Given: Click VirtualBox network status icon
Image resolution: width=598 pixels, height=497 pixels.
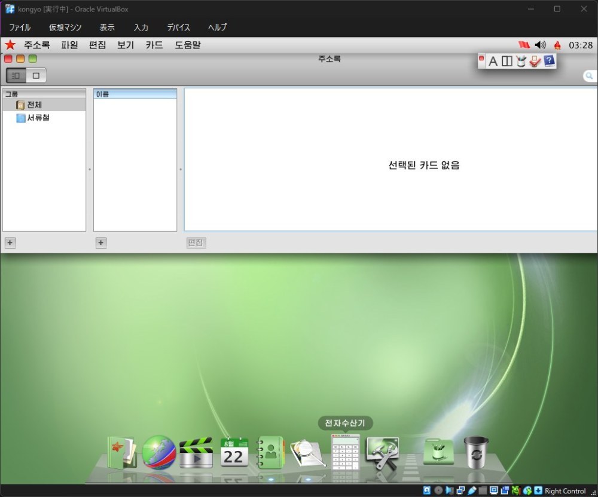Looking at the screenshot, I should tap(460, 490).
